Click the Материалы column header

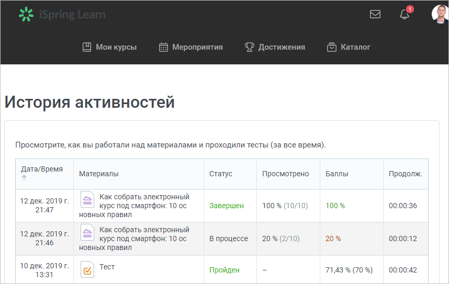click(99, 174)
